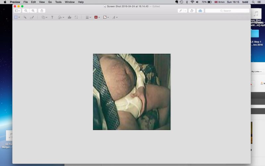
Task: Click the Highlight pen toggle button
Action: [x=181, y=11]
